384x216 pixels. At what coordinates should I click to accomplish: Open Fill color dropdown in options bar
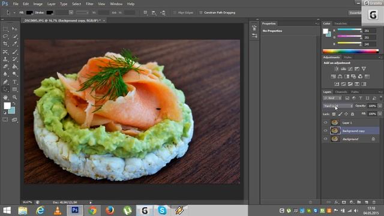[29, 13]
